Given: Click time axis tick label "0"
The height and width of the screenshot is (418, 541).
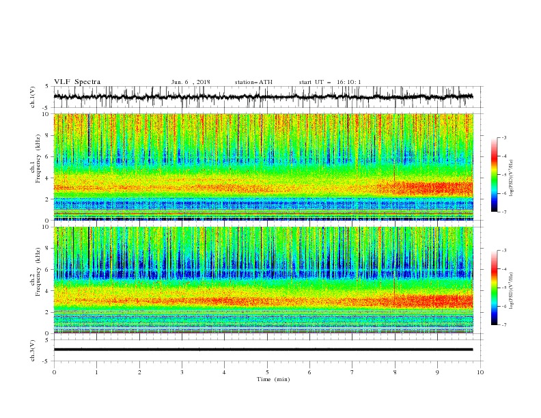Looking at the screenshot, I should coord(54,372).
